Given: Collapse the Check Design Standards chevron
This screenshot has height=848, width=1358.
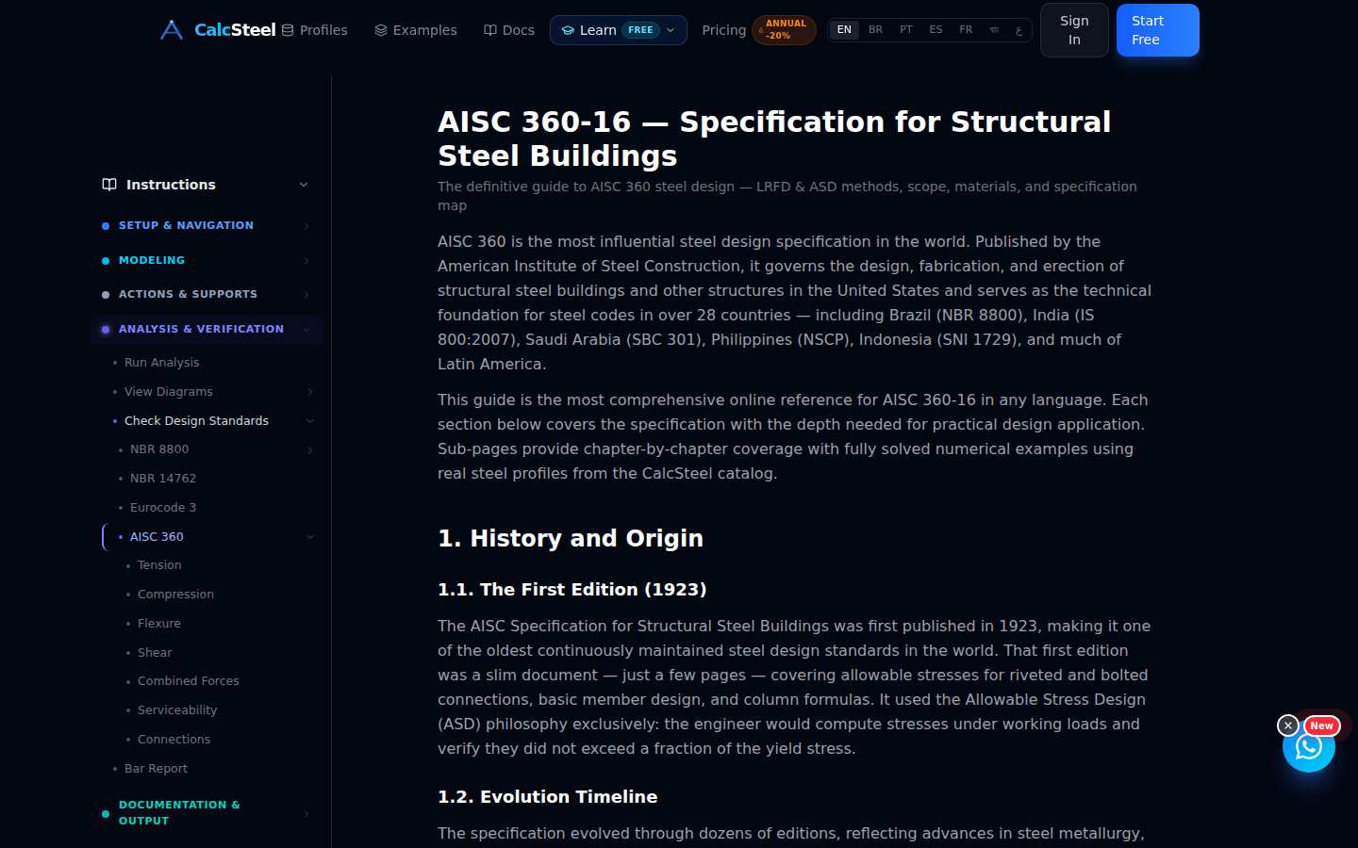Looking at the screenshot, I should [310, 421].
